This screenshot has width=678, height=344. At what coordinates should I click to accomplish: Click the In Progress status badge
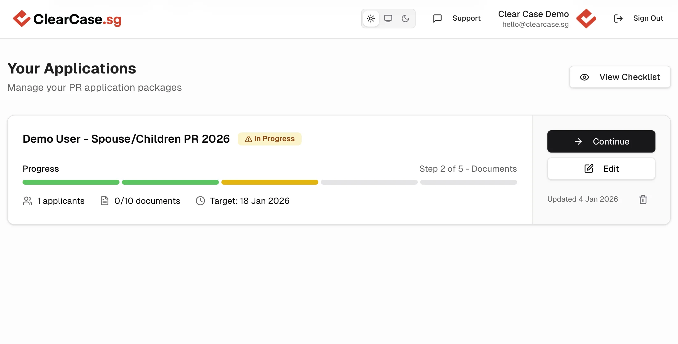270,139
